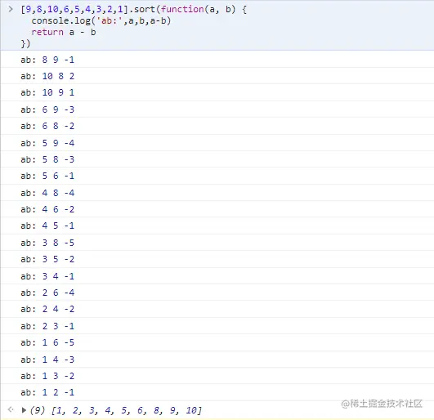Click the console input prompt chevron

coord(11,9)
